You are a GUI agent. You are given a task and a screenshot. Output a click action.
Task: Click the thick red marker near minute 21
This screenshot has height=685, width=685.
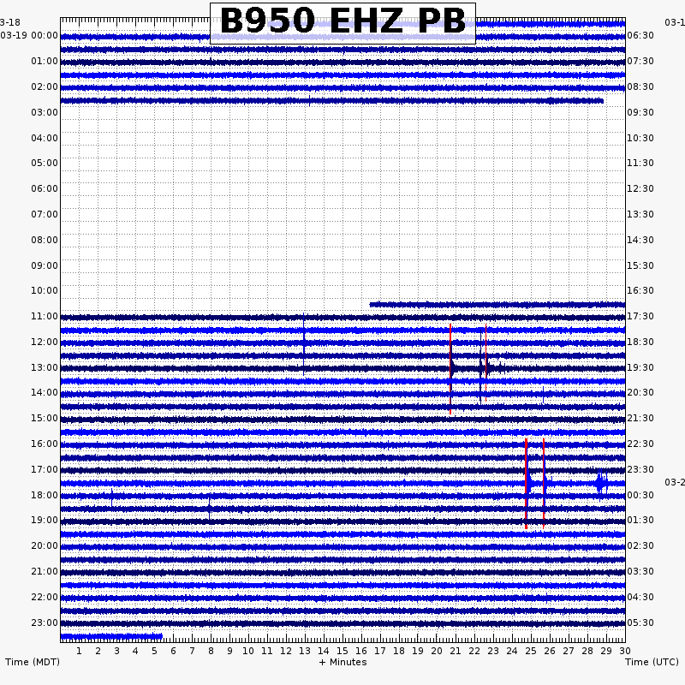(450, 369)
